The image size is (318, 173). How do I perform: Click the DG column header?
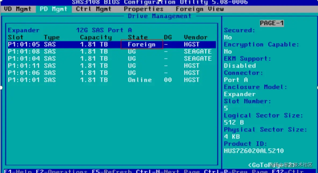point(168,38)
